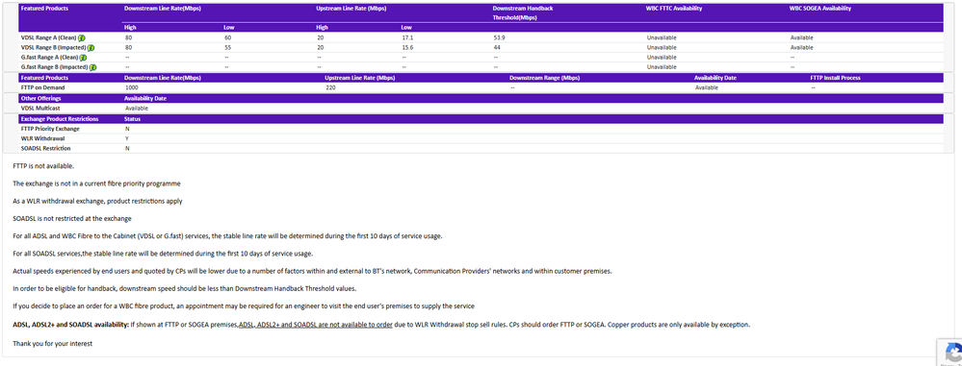This screenshot has height=366, width=962.
Task: Click 'Available' in the VDSL Multicast row
Action: 136,109
